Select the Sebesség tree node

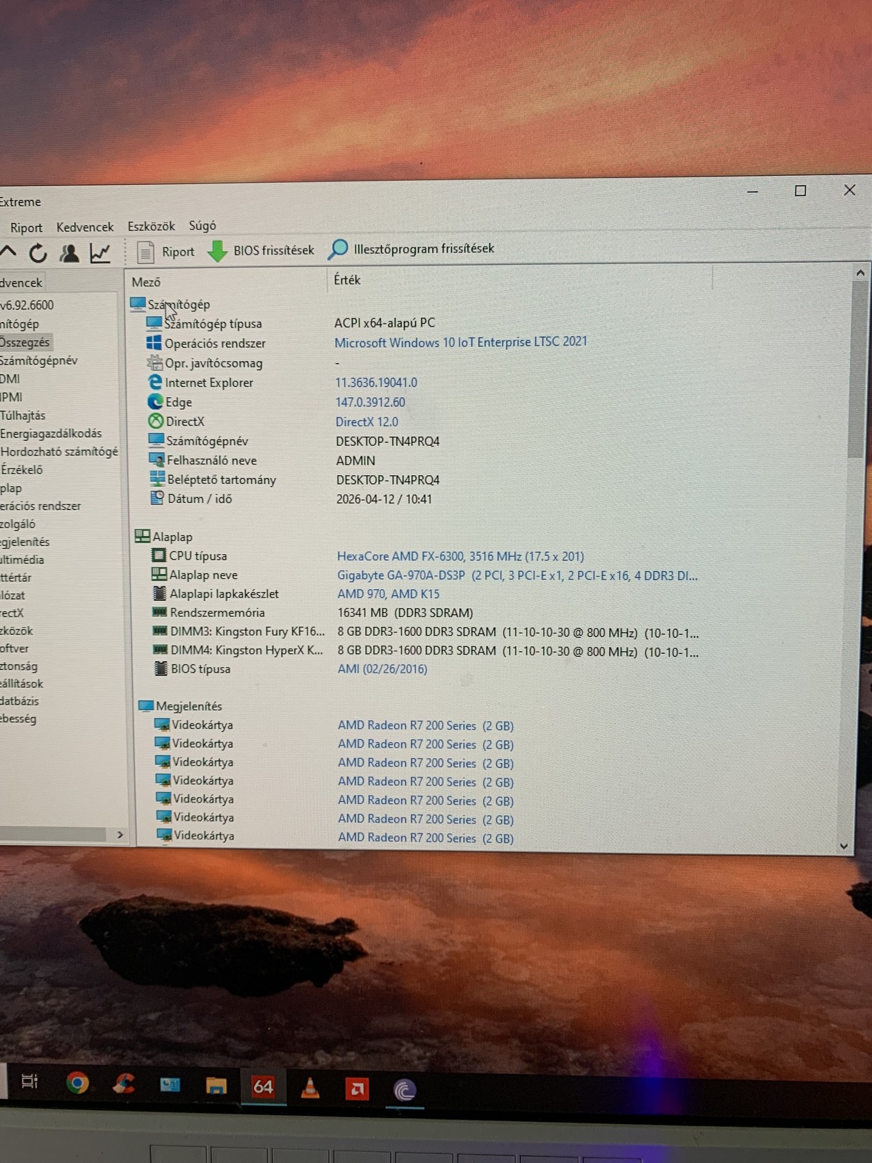point(18,719)
